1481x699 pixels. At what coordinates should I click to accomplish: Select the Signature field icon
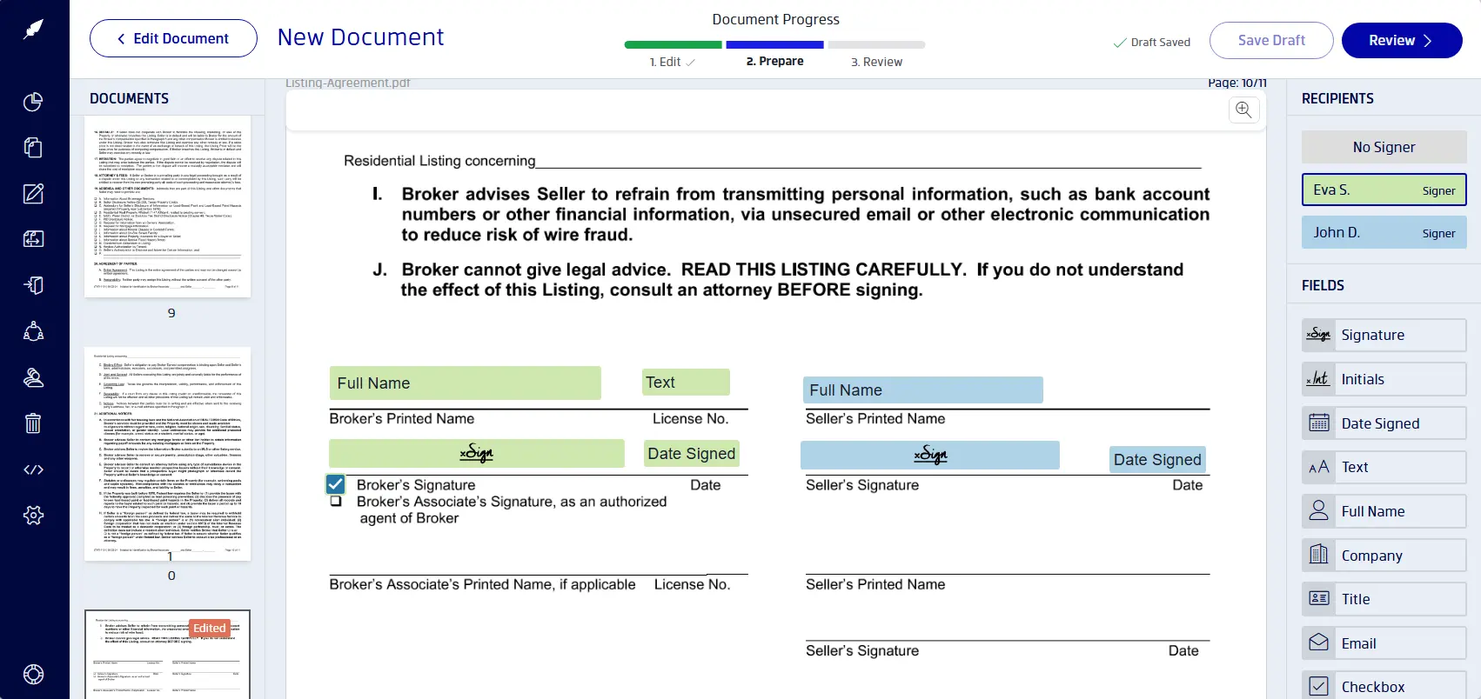[x=1318, y=335]
